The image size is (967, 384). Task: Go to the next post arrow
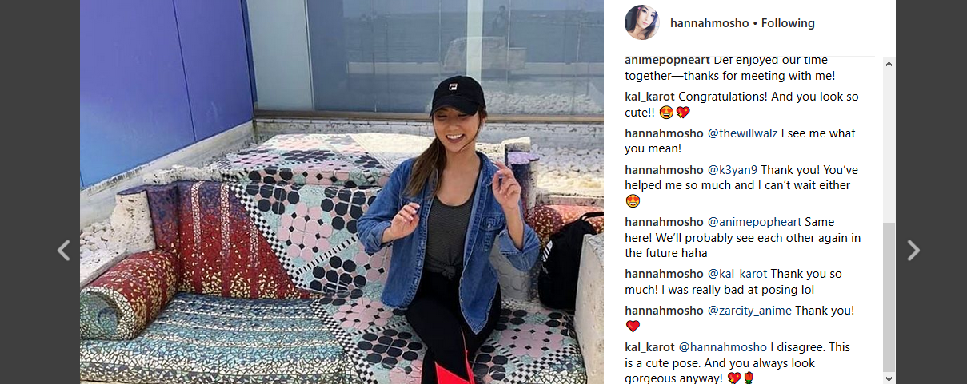tap(913, 251)
